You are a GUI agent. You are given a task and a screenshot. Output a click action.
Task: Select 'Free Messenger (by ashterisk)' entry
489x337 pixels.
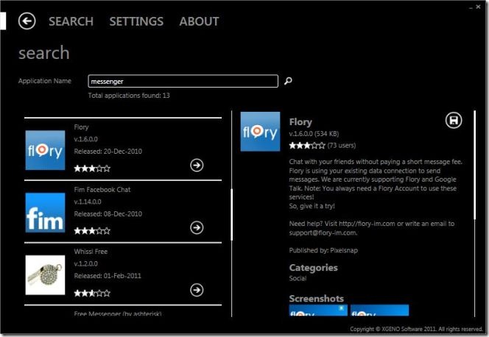click(x=118, y=313)
